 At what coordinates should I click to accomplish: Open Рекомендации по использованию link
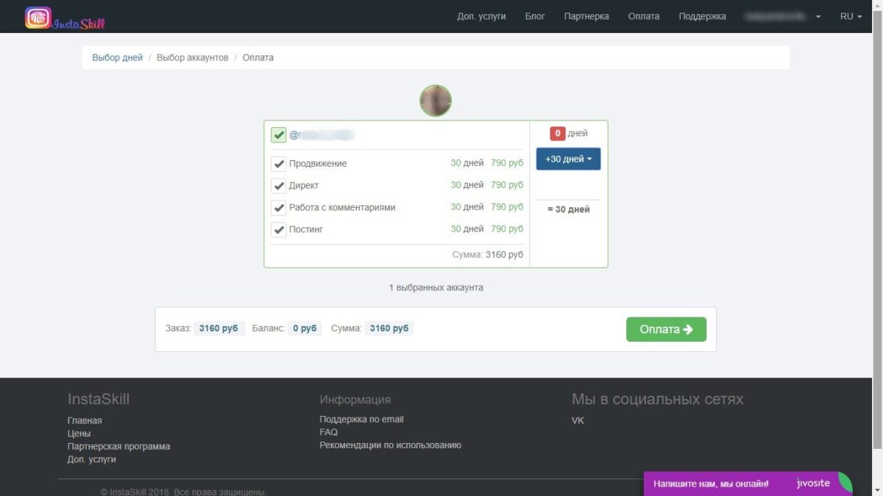click(390, 445)
